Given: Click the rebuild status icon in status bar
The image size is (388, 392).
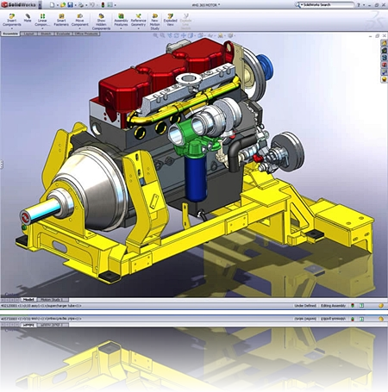Looking at the screenshot, I should click(353, 306).
